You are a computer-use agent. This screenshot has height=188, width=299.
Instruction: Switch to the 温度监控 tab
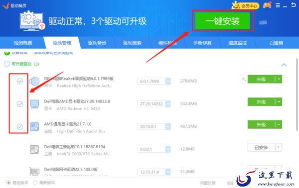pyautogui.click(x=237, y=43)
